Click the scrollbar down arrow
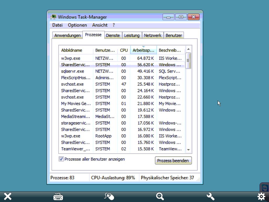The height and width of the screenshot is (202, 269). tap(188, 150)
